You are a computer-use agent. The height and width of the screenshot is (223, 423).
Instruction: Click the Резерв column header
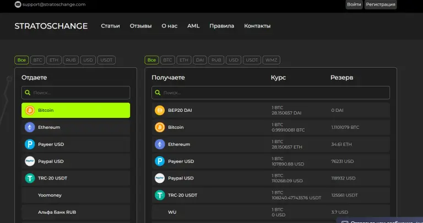[342, 78]
